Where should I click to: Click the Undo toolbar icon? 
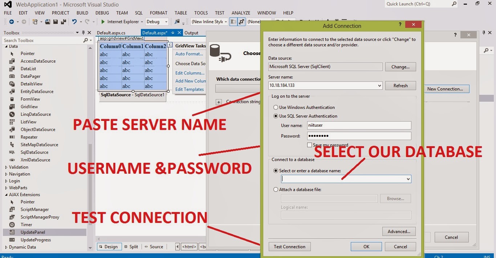pos(74,22)
